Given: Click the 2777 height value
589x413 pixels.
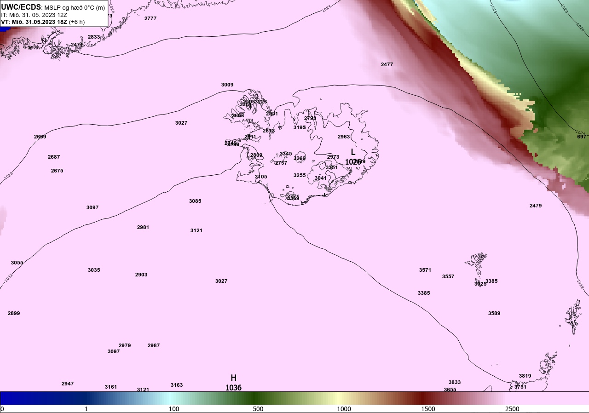Looking at the screenshot, I should (x=150, y=18).
